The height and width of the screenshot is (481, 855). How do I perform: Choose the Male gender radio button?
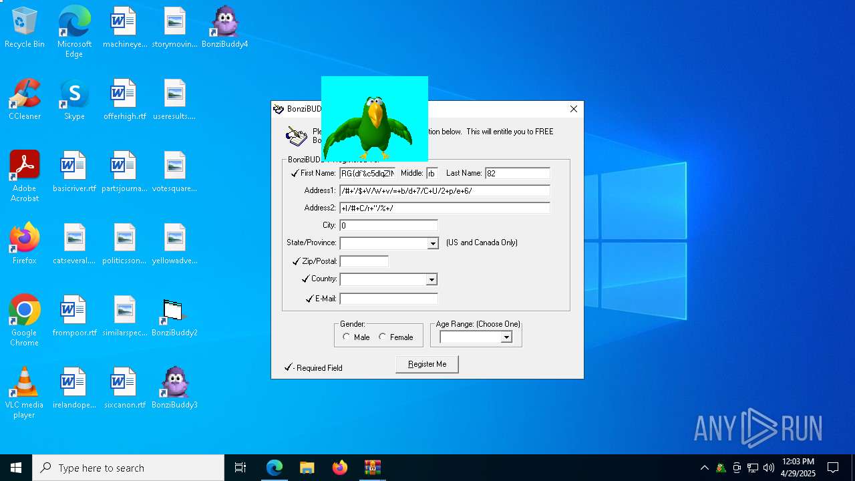click(x=346, y=337)
